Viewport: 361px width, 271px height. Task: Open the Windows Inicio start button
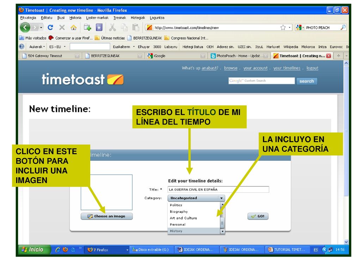coord(34,249)
